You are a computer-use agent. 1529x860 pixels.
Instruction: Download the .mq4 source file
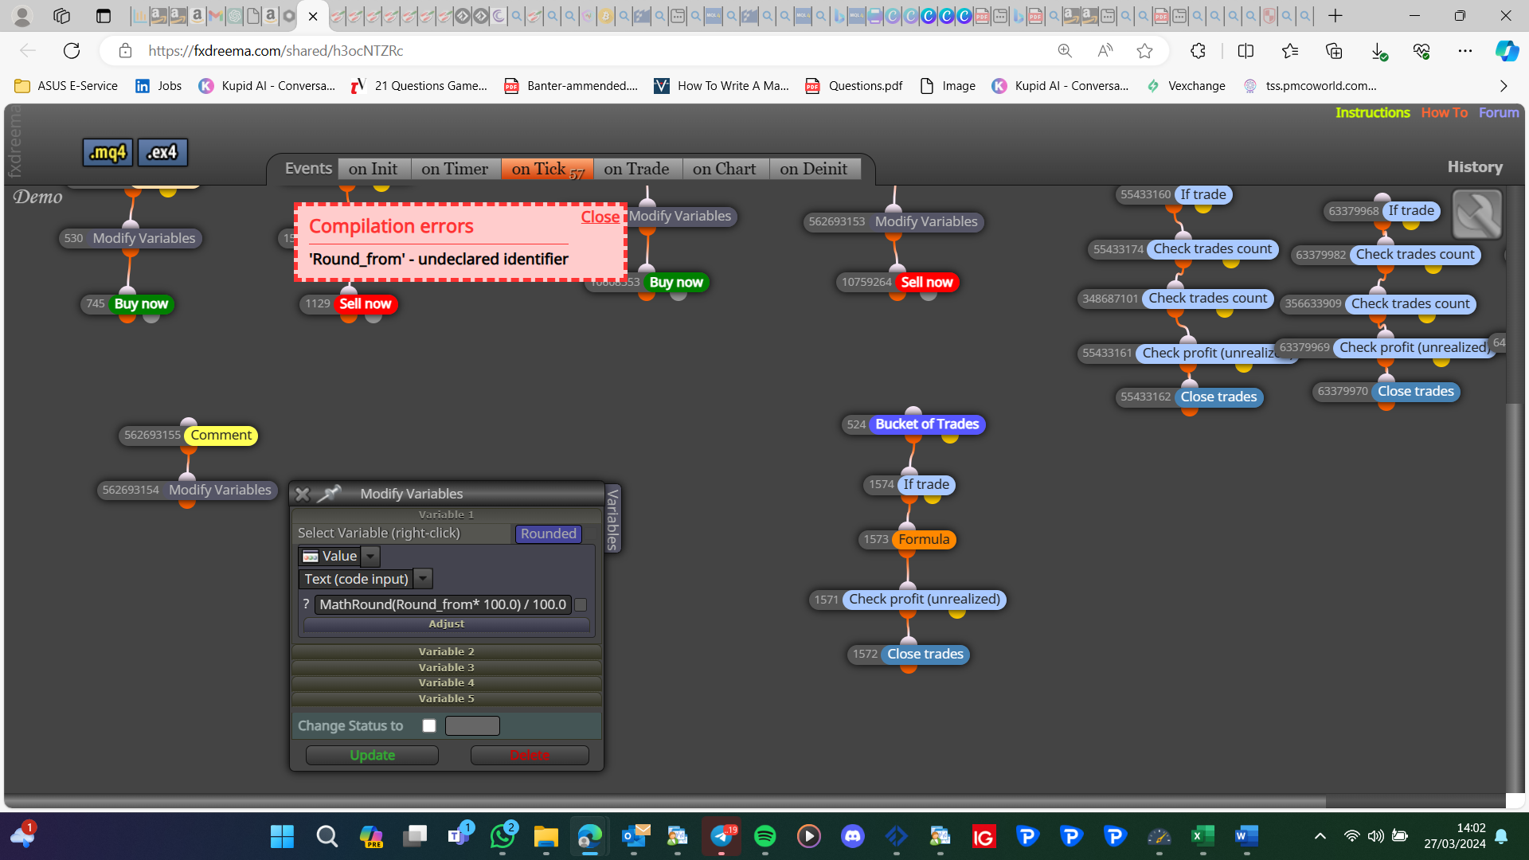(108, 152)
